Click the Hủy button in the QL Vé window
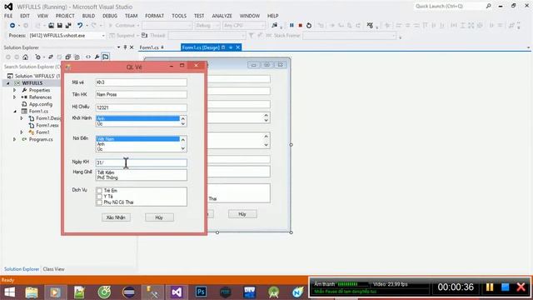This screenshot has height=300, width=533. click(x=159, y=217)
